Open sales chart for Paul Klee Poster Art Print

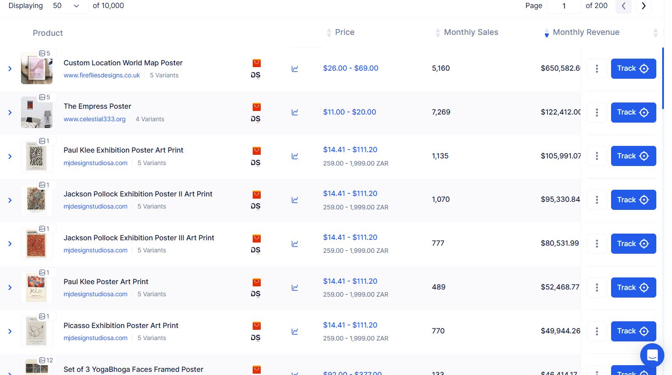295,288
